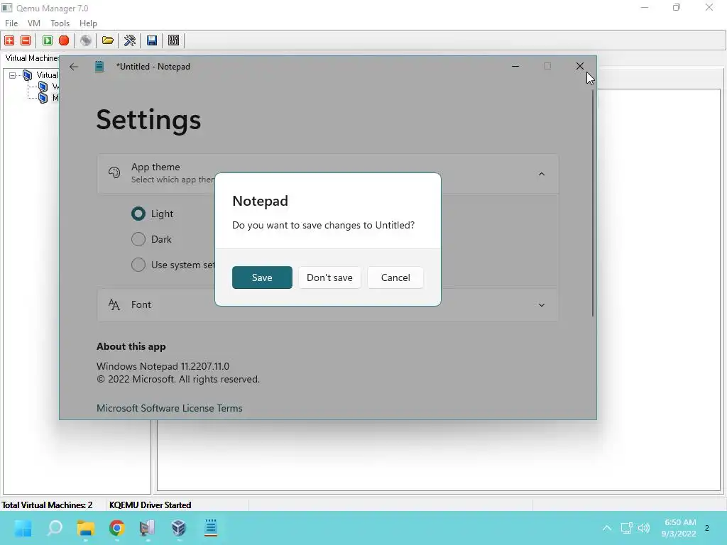Open notification badge showing 2
This screenshot has height=545, width=727.
coord(707,528)
